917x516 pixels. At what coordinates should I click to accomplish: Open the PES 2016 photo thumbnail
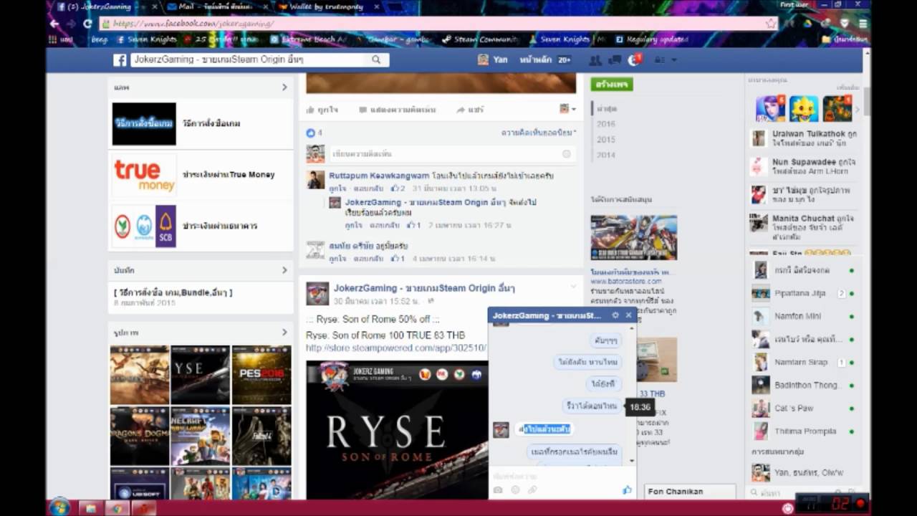261,375
